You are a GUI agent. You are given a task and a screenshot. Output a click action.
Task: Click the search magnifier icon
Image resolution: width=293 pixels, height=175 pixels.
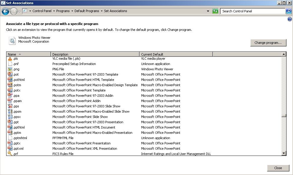[289, 11]
